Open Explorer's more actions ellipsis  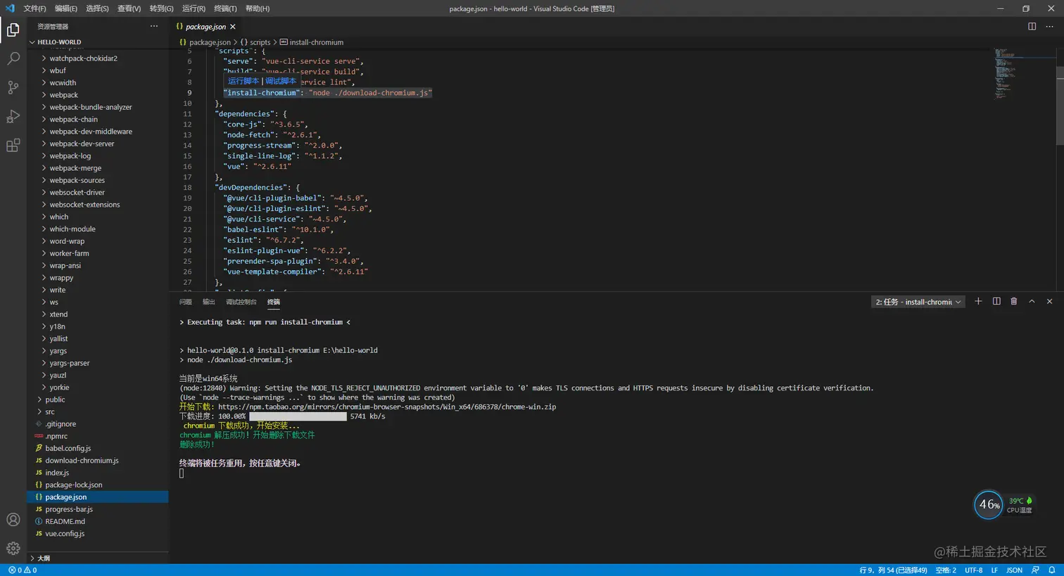point(154,27)
